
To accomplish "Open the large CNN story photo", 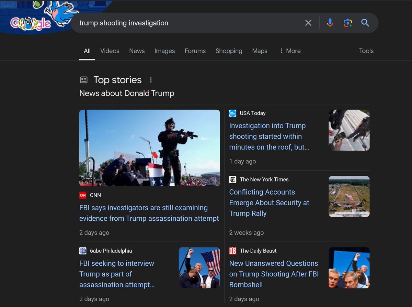I will 150,148.
